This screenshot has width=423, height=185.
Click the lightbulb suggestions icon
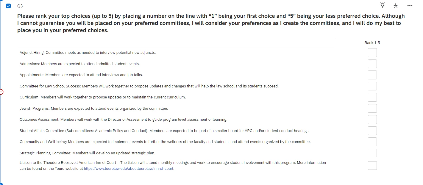[x=382, y=5]
